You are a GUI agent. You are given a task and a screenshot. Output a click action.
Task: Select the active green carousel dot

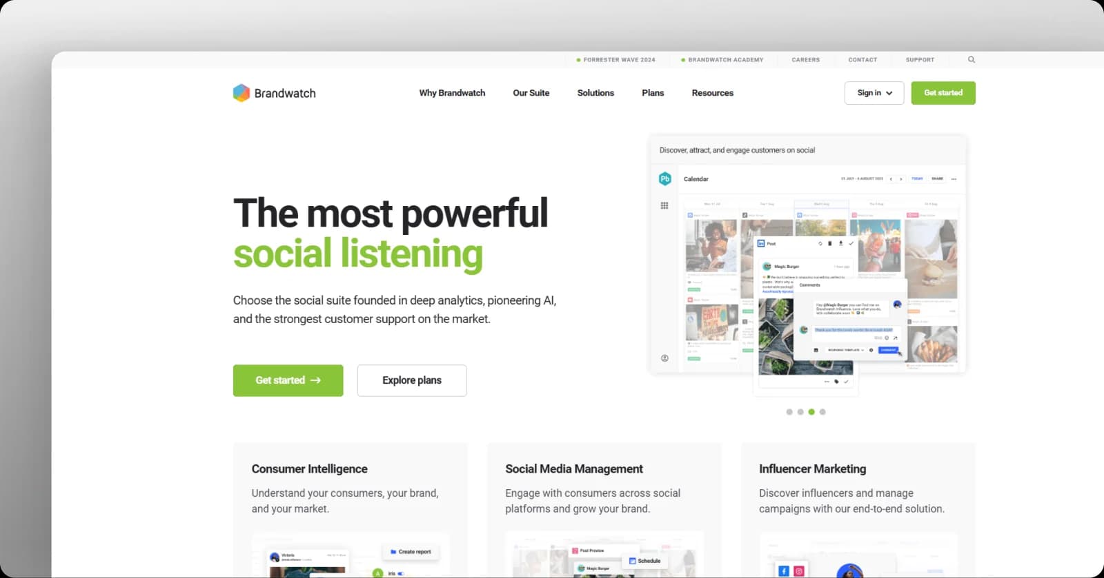point(811,412)
